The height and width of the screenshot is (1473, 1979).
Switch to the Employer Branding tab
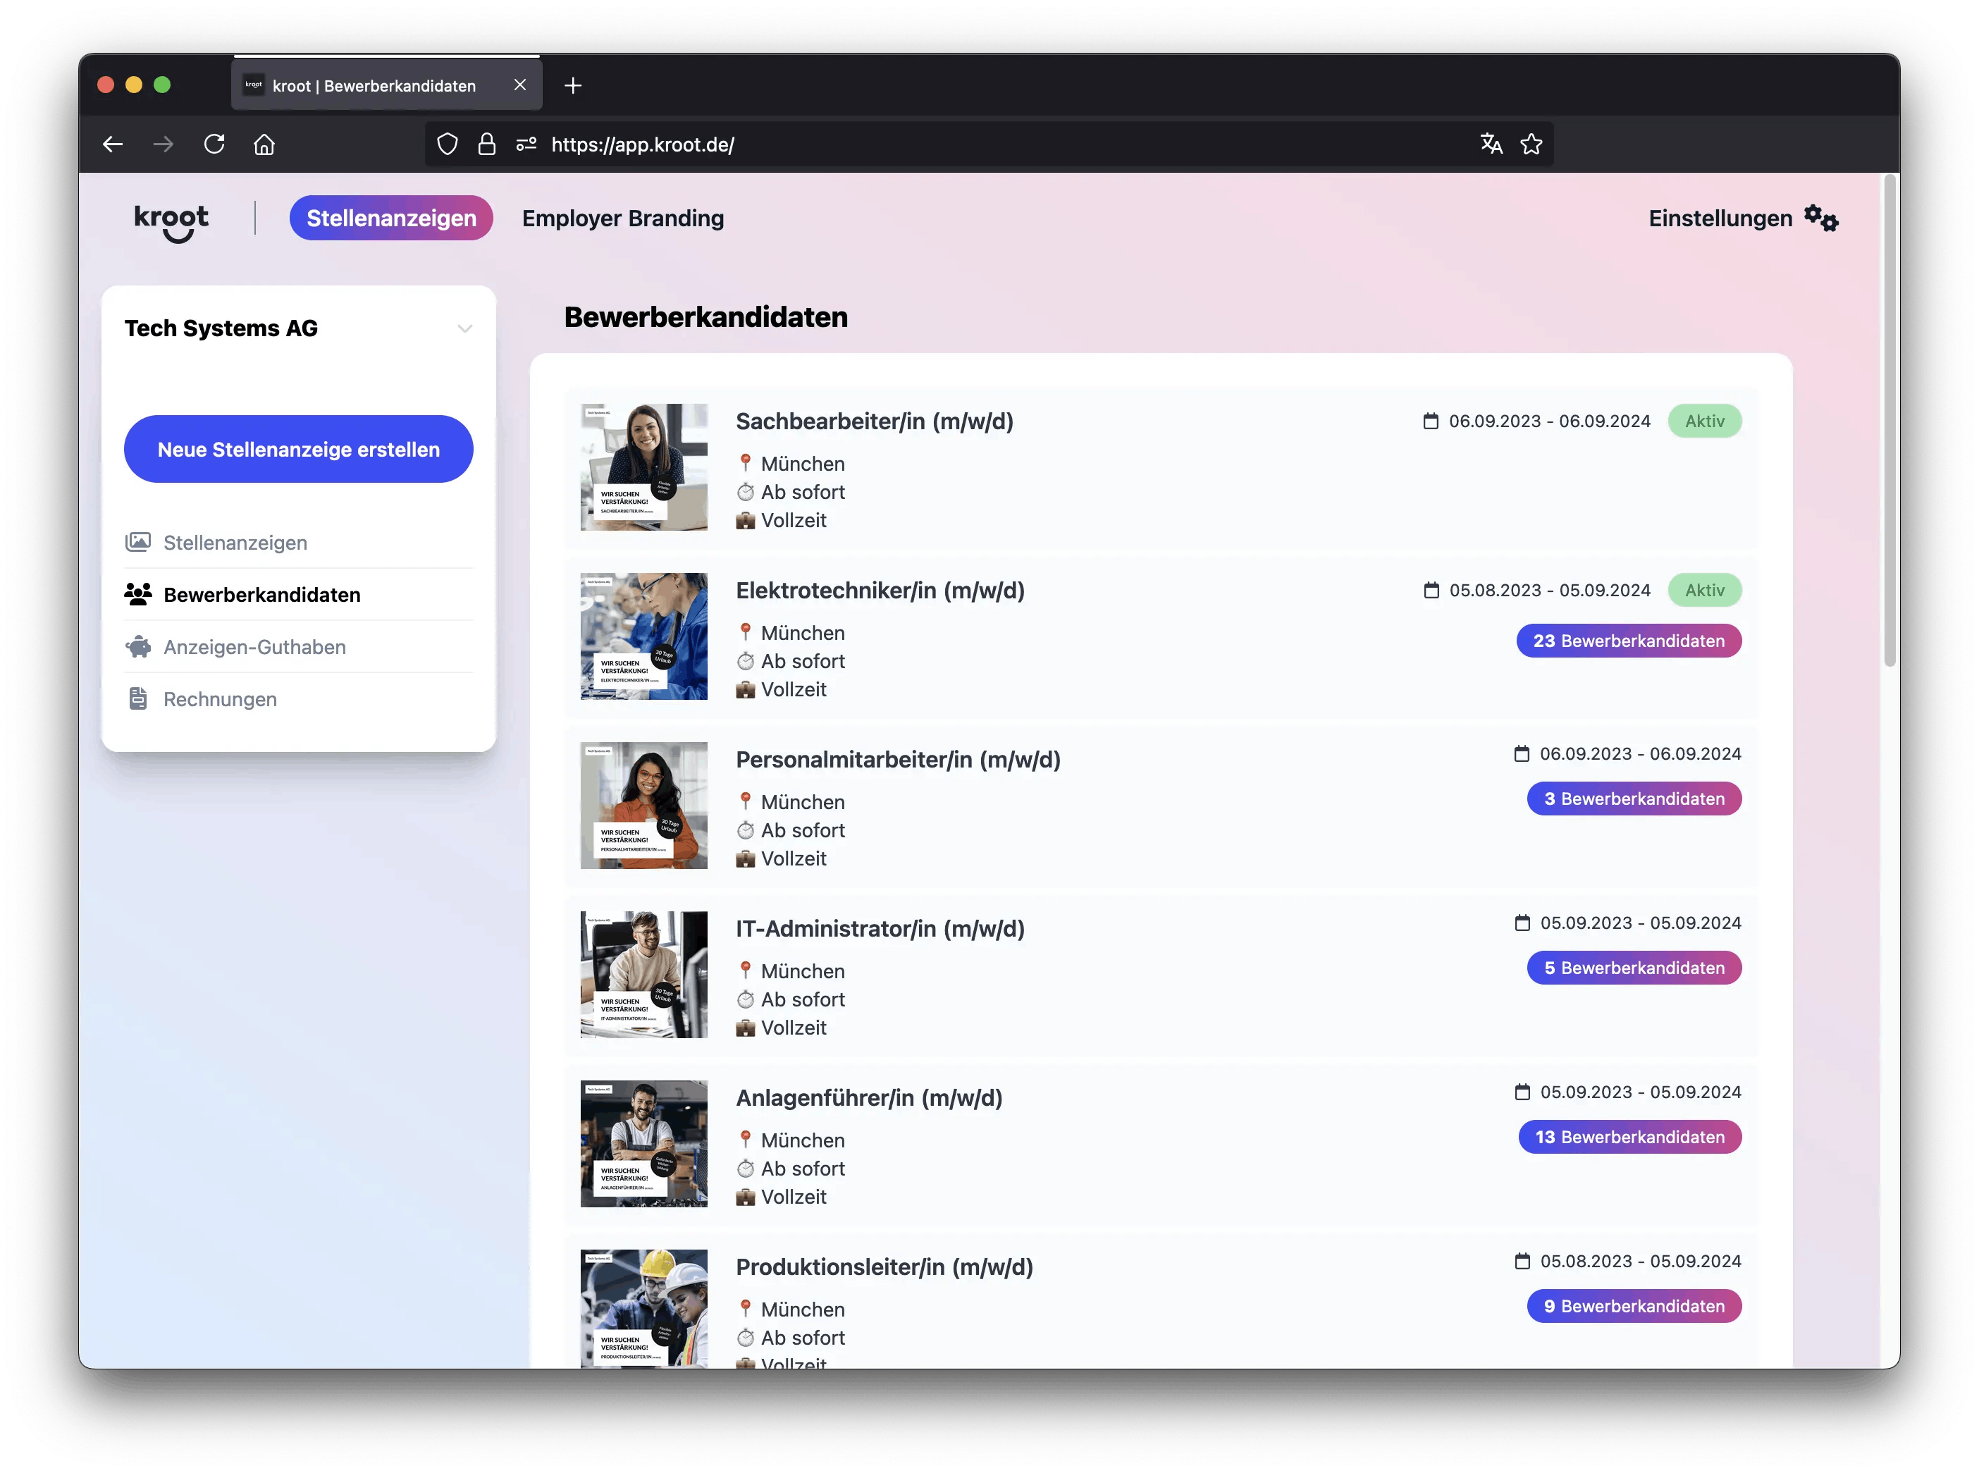point(622,218)
